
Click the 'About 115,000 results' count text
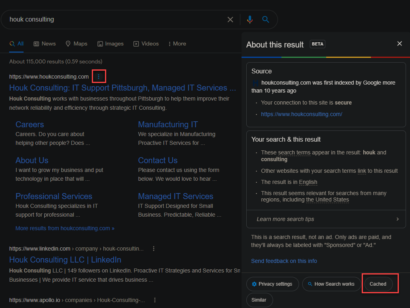(56, 62)
